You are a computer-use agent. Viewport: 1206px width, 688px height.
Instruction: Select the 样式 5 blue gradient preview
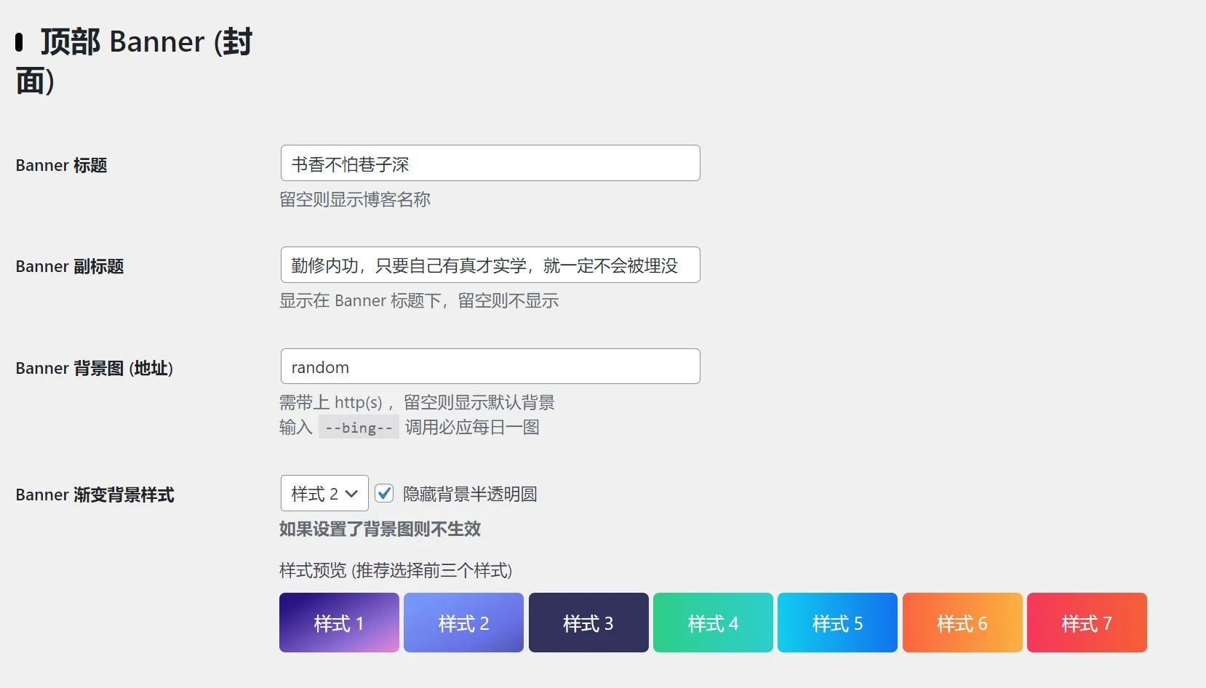point(837,623)
